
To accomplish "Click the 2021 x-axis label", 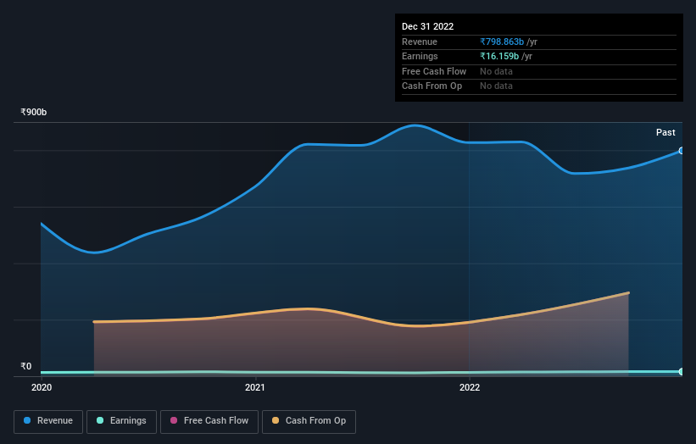I will point(255,388).
